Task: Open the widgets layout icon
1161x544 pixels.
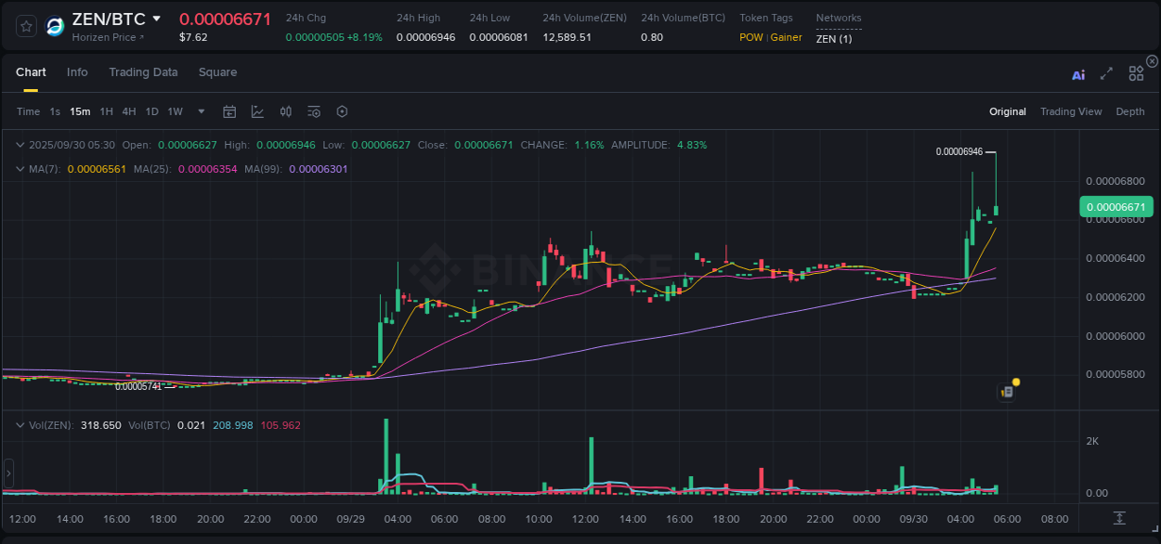Action: coord(1136,73)
